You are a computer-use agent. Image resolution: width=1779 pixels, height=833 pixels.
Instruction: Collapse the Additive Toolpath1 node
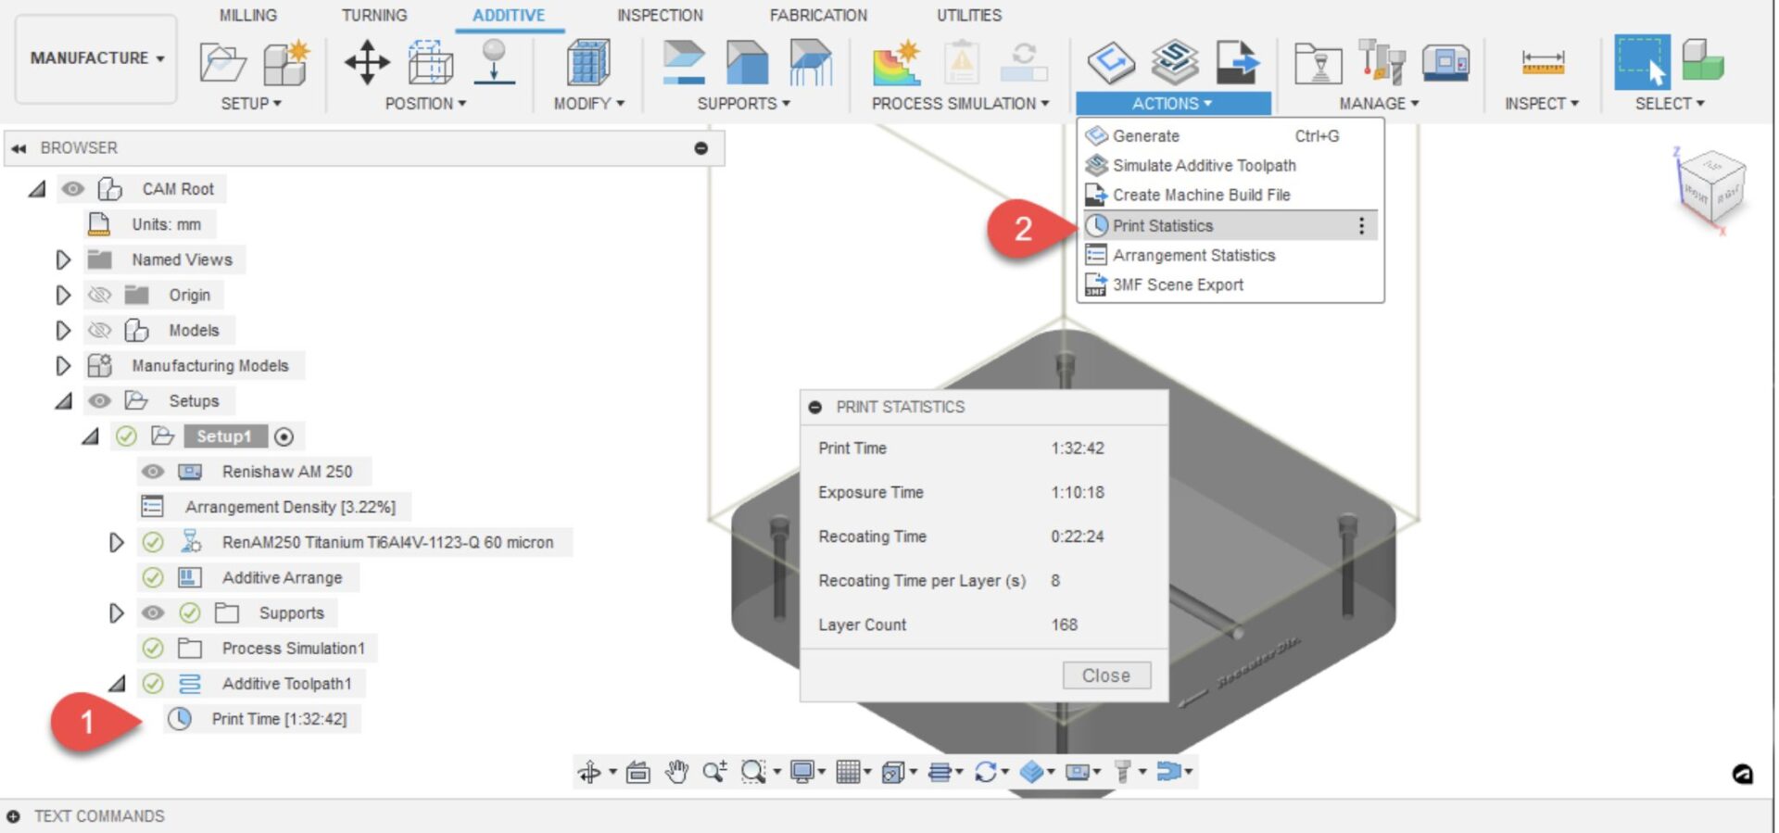[117, 684]
